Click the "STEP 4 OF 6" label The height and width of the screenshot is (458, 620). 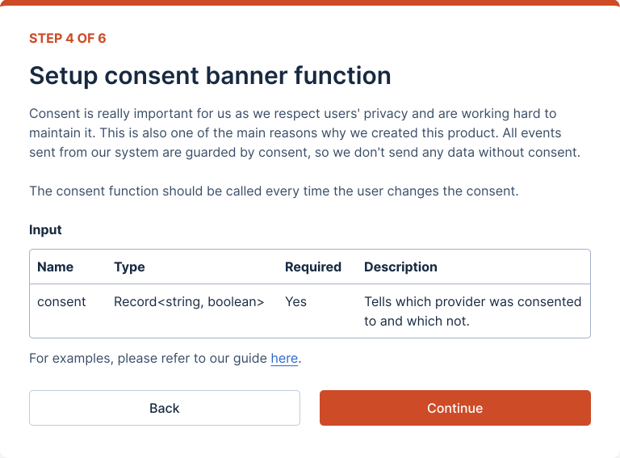tap(68, 38)
